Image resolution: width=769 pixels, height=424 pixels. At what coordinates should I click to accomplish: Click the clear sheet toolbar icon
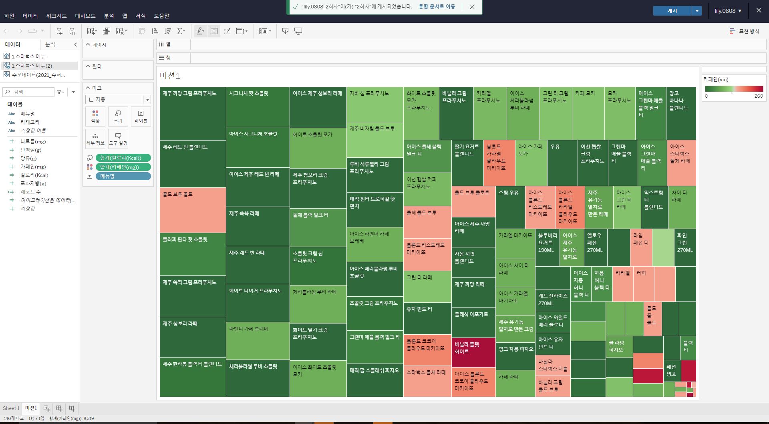click(x=120, y=31)
